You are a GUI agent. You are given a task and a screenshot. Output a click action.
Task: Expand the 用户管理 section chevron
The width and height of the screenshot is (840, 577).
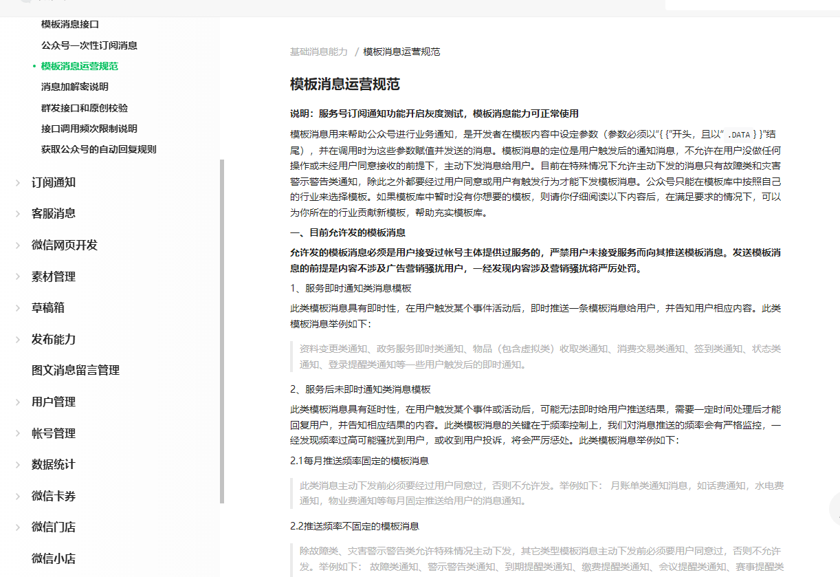18,402
